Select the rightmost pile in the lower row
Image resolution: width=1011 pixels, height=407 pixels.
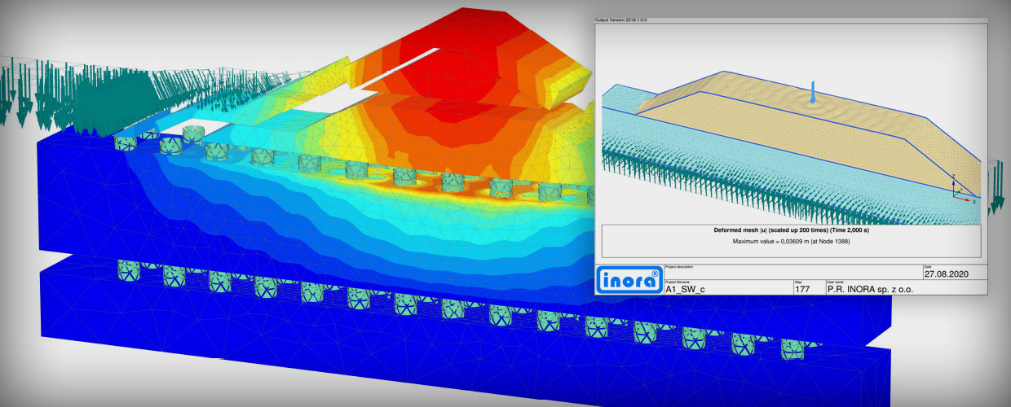(791, 348)
